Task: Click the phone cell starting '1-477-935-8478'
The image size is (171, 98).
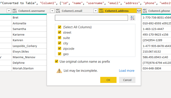Action: (156, 46)
